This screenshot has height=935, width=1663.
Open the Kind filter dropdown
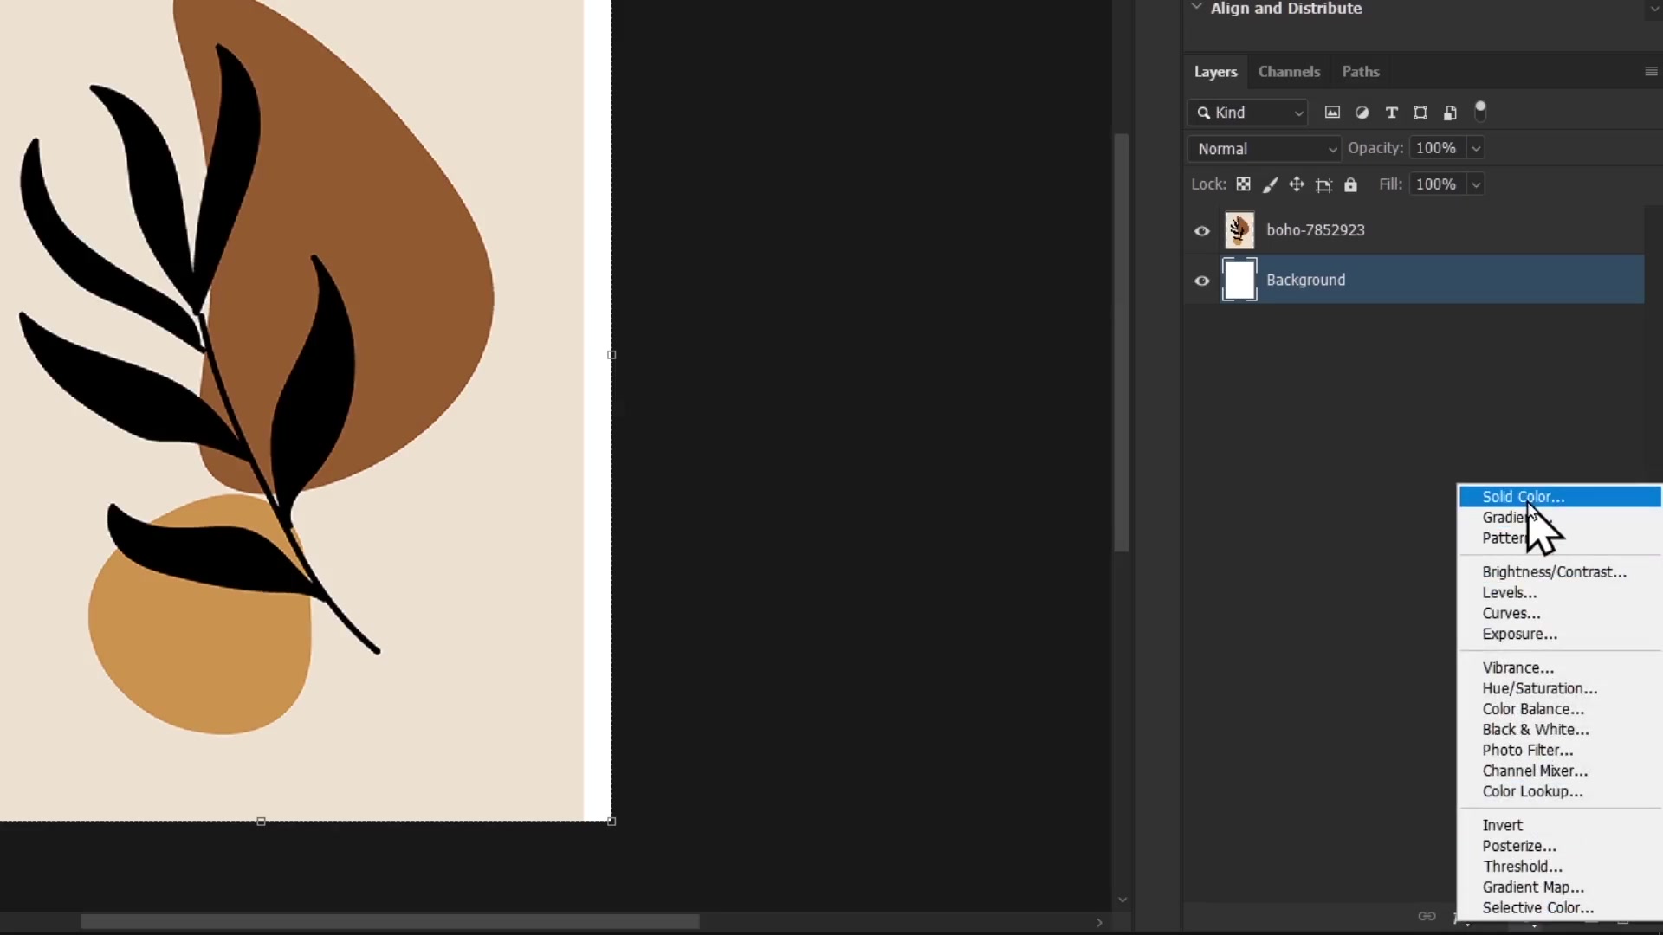tap(1247, 113)
